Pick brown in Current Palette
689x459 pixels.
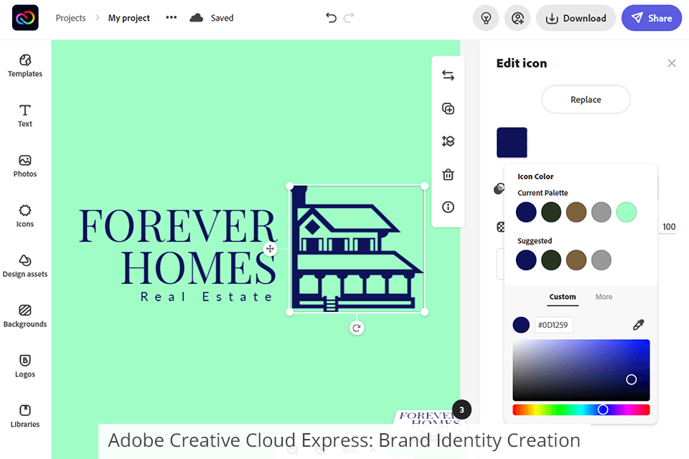point(576,212)
